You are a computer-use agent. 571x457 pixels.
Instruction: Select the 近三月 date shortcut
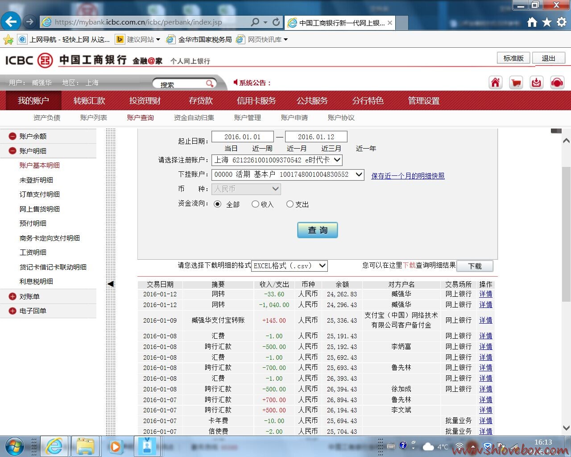331,149
